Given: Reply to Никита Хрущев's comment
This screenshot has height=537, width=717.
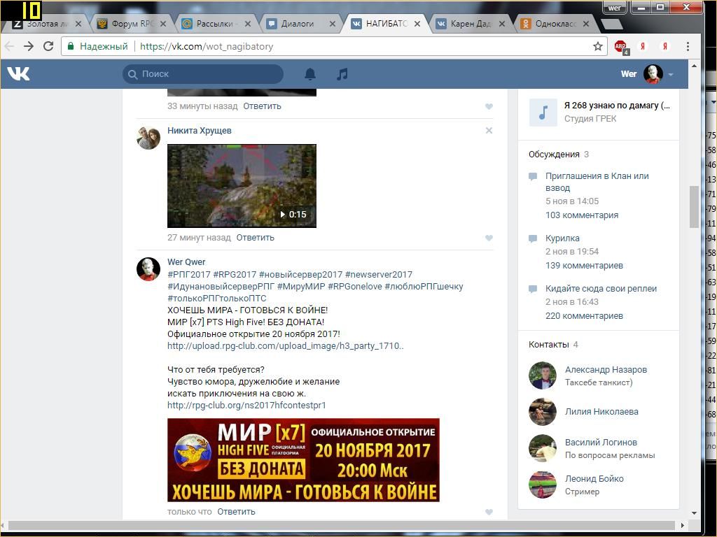Looking at the screenshot, I should 255,238.
